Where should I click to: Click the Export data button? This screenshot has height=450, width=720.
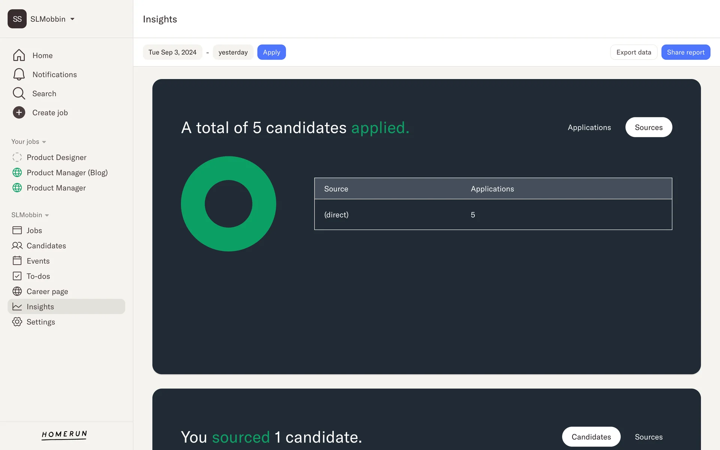pyautogui.click(x=633, y=52)
